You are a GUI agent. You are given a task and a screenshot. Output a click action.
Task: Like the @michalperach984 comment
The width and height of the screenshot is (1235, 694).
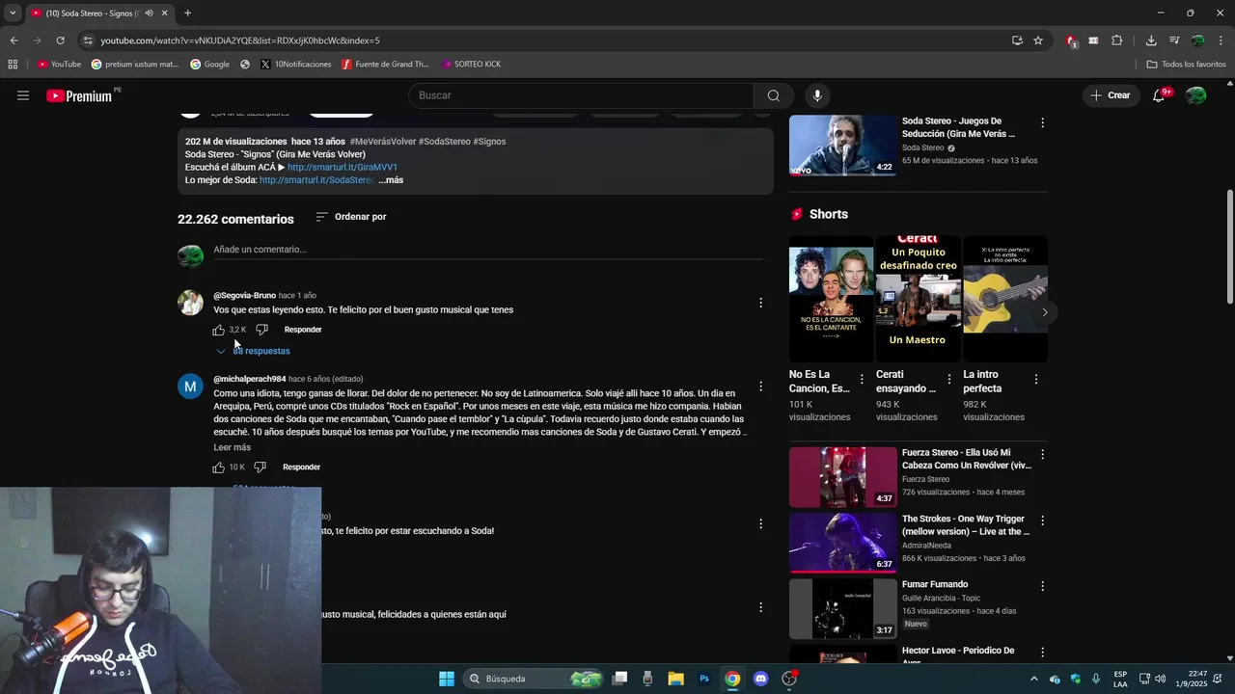(218, 467)
